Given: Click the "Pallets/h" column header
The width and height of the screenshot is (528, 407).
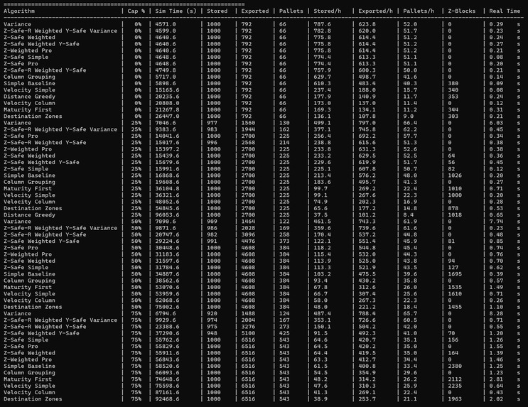Looking at the screenshot, I should point(419,11).
